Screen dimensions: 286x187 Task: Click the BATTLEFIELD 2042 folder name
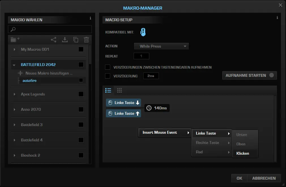pos(38,65)
